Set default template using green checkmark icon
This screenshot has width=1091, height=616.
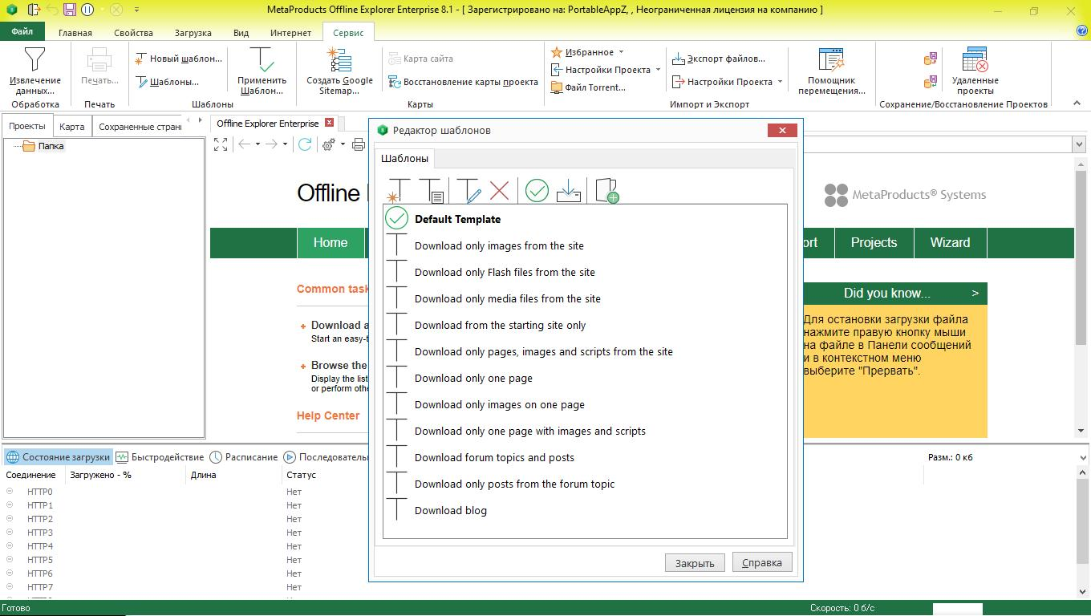[537, 191]
